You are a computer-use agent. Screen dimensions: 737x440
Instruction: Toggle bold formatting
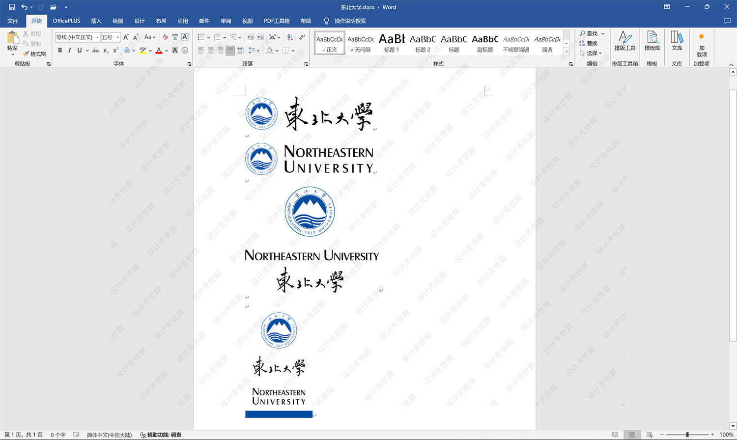[x=60, y=50]
